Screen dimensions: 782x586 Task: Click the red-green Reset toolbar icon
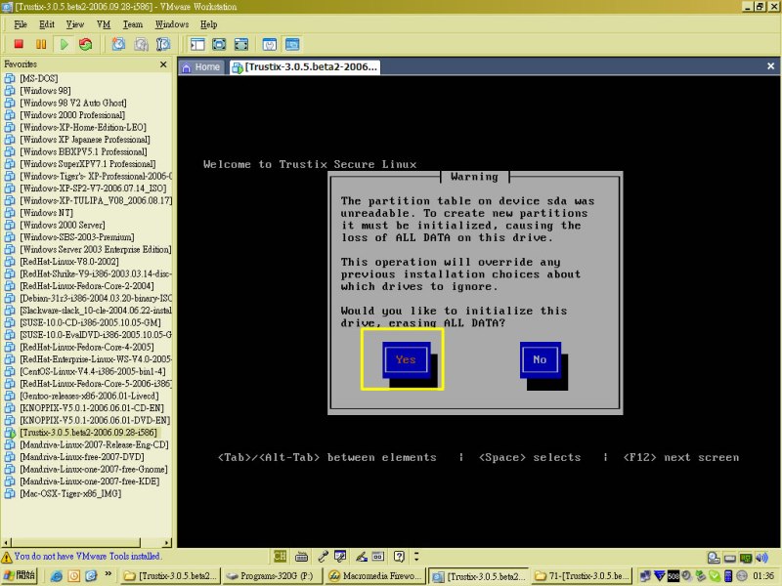pyautogui.click(x=86, y=44)
